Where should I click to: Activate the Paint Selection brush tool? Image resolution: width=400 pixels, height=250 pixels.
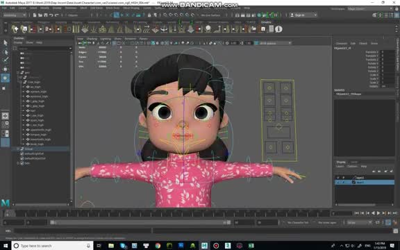pyautogui.click(x=6, y=60)
